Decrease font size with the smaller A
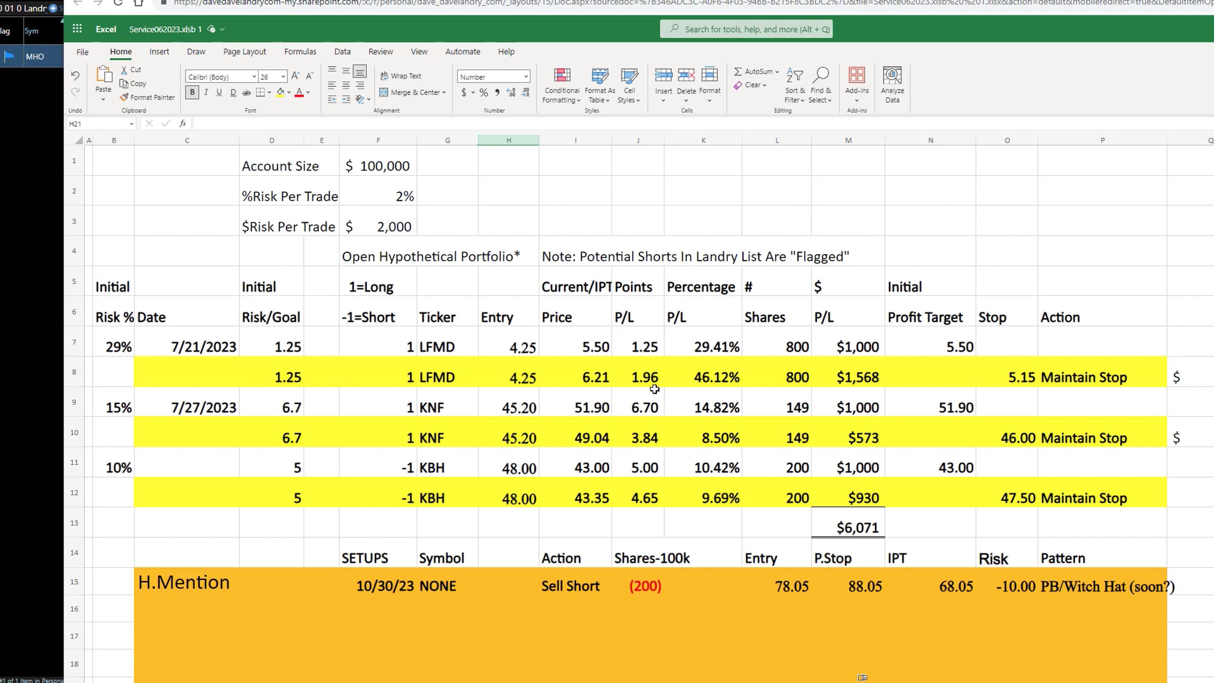 [x=310, y=76]
